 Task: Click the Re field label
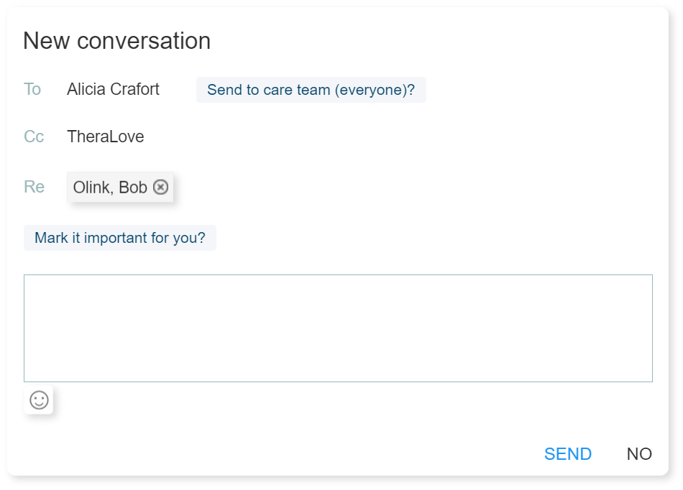click(34, 187)
